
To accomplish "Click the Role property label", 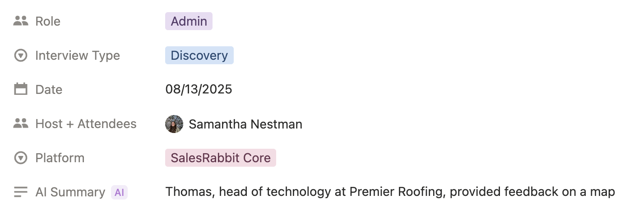I will (x=48, y=21).
